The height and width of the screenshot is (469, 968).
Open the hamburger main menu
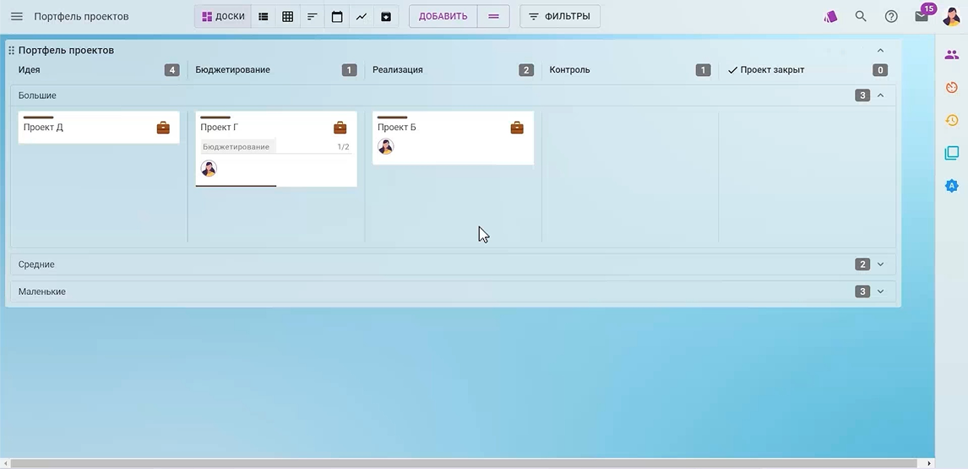[17, 17]
